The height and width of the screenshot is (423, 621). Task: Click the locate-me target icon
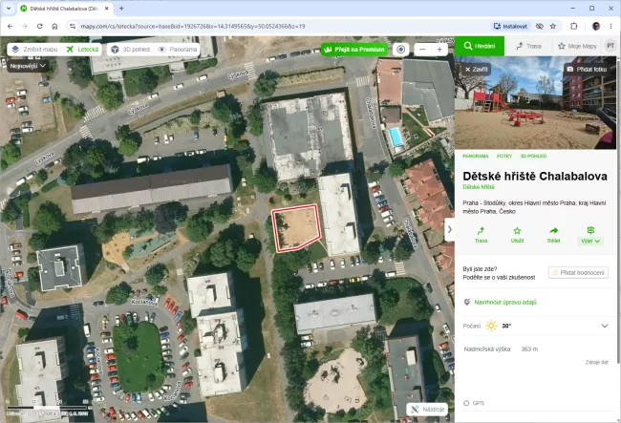401,50
